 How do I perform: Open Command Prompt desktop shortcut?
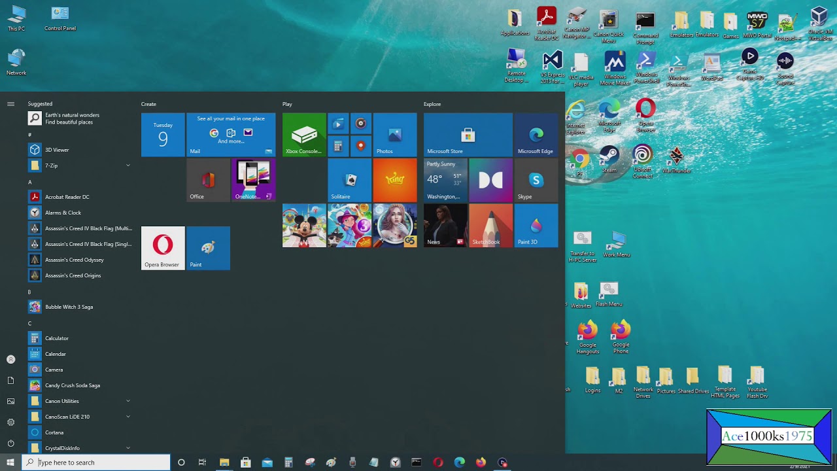coord(645,26)
